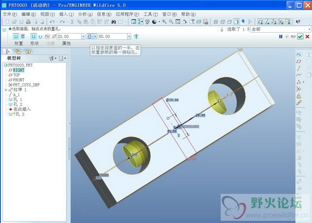Select Wireframe display style icon
Screen dimensions: 312x223
coord(216,22)
